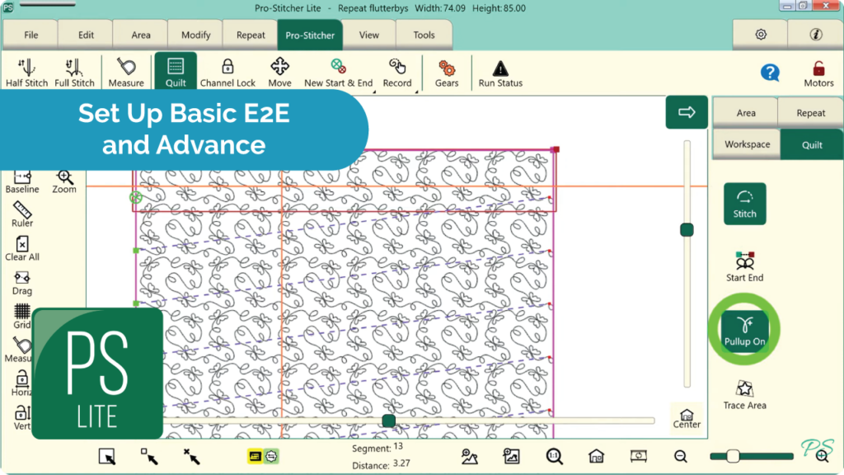This screenshot has width=844, height=475.
Task: Click the New Start & End icon
Action: (338, 73)
